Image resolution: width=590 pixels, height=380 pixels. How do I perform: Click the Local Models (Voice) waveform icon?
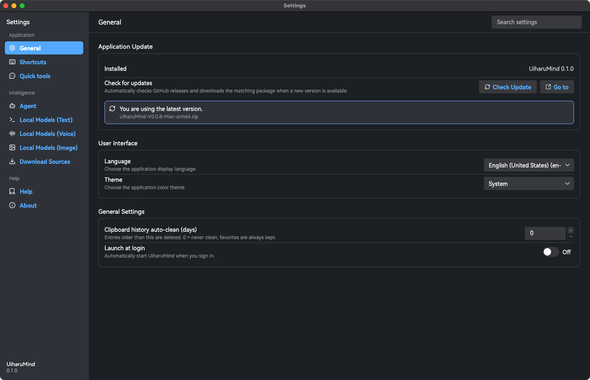tap(12, 133)
